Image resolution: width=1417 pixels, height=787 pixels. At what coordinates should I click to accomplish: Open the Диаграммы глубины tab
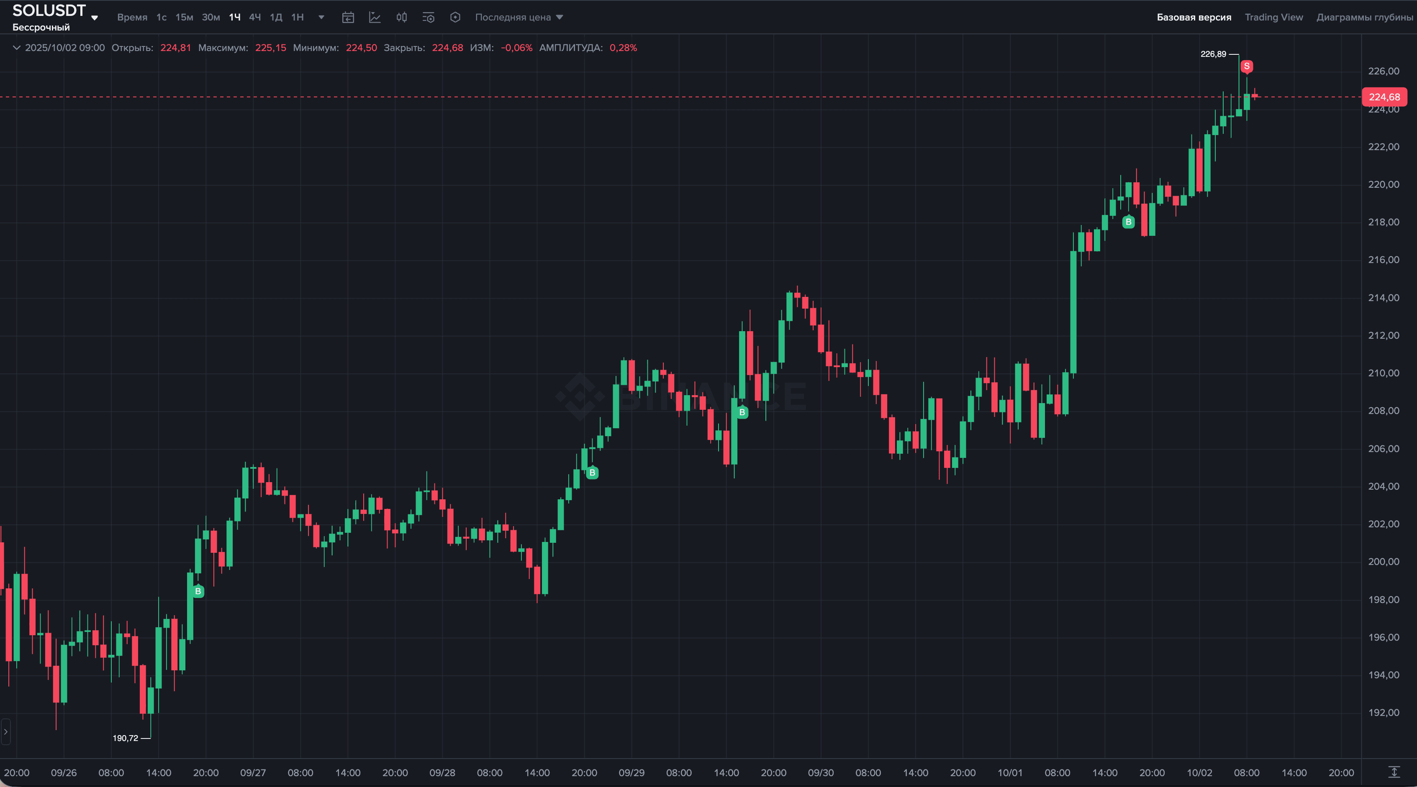click(x=1364, y=18)
